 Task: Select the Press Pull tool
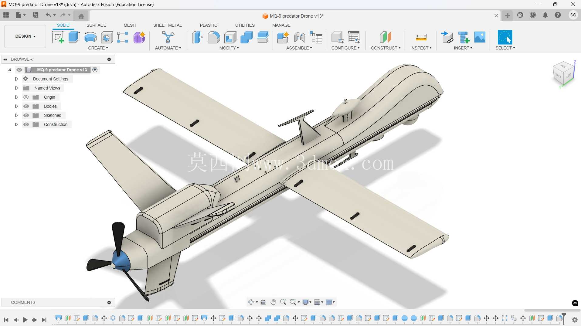click(x=197, y=37)
